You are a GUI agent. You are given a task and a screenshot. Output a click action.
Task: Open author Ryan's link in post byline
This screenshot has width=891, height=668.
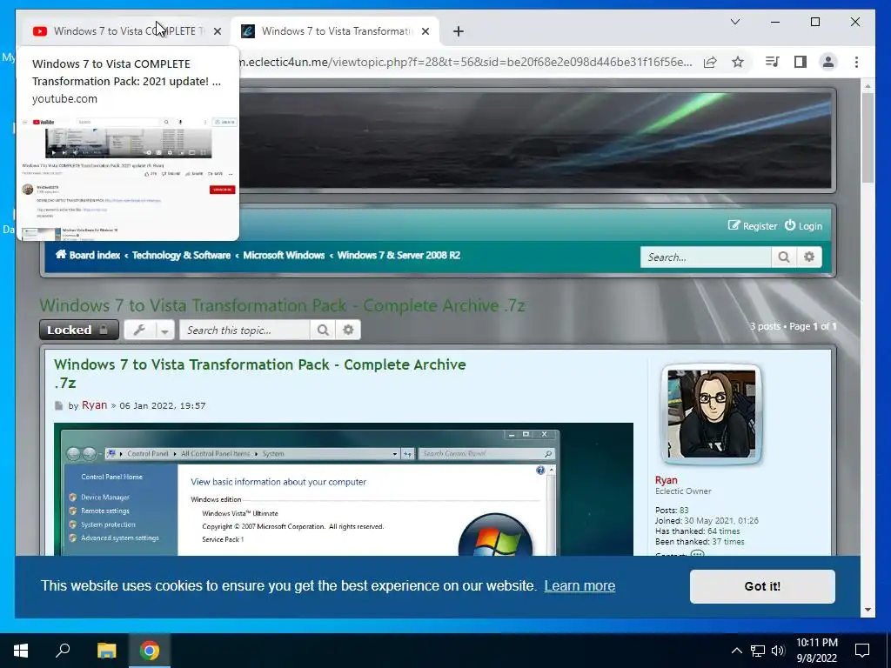coord(94,405)
